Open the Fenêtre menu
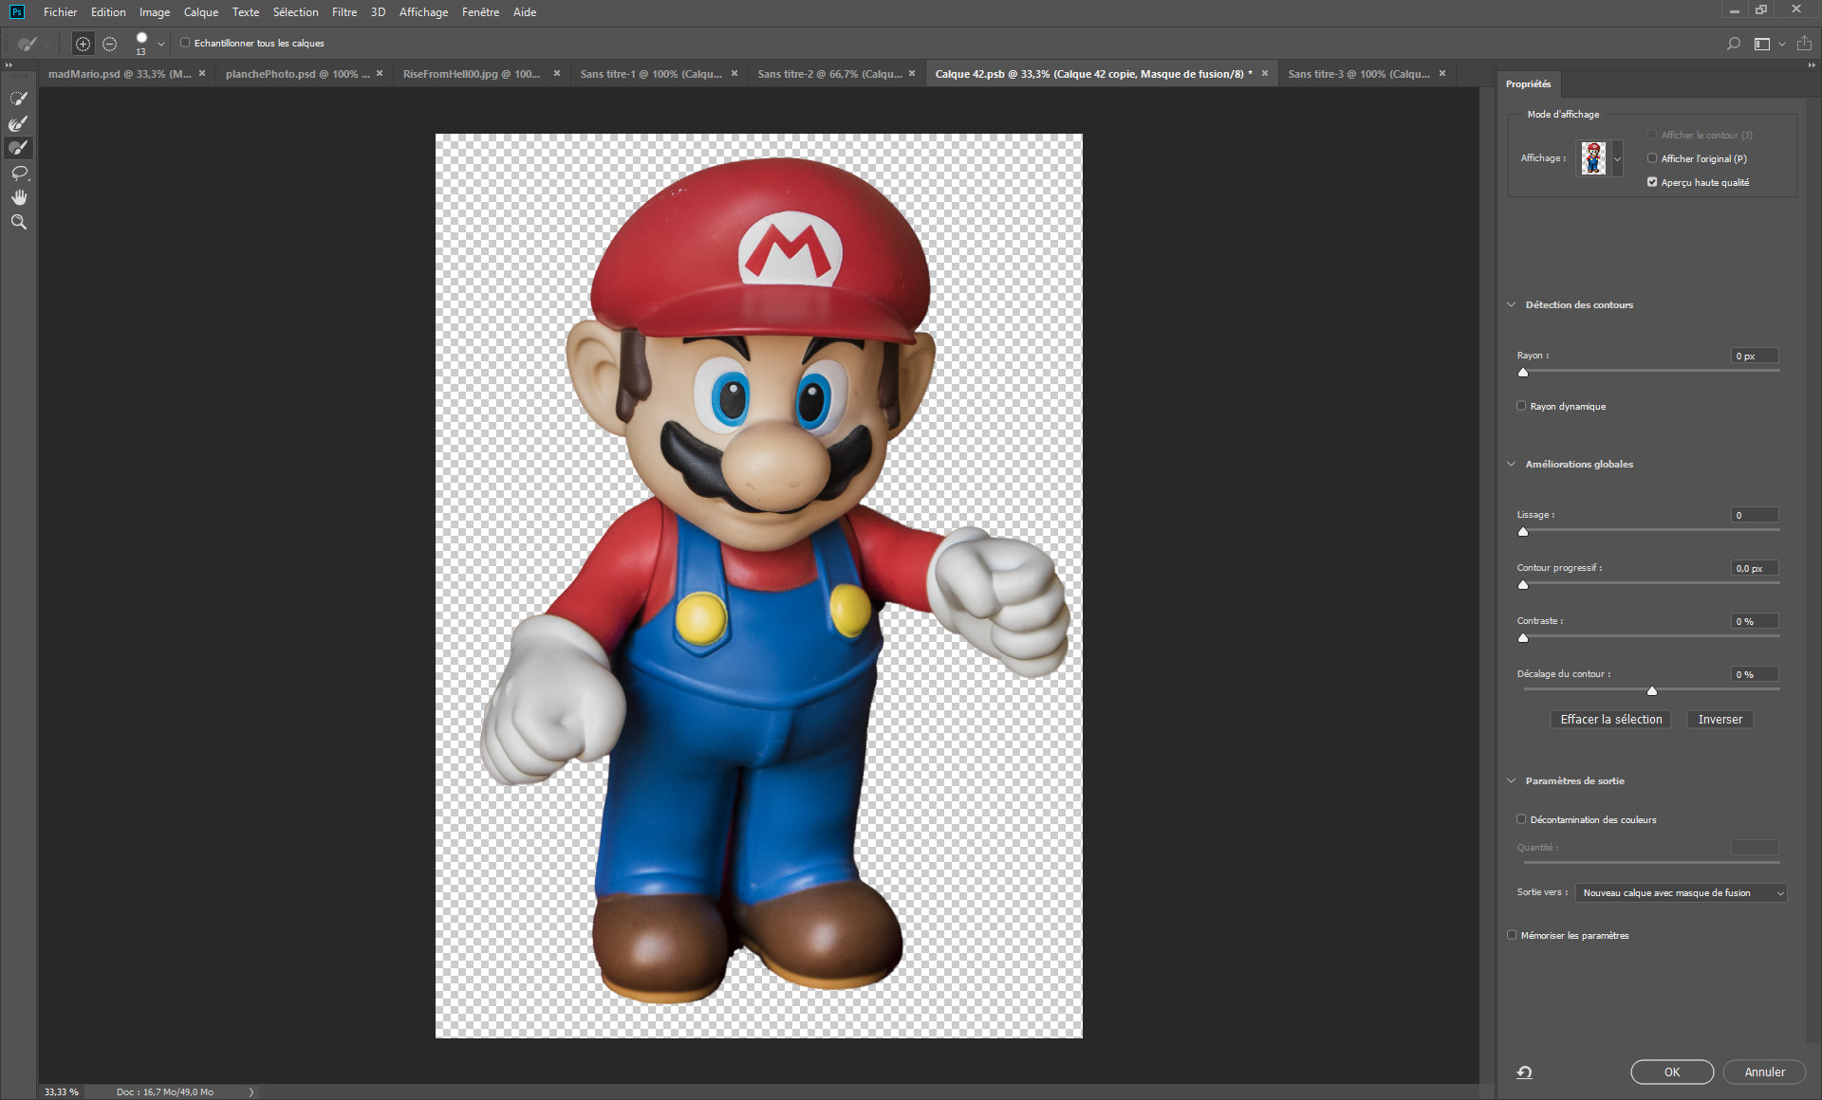 click(481, 12)
